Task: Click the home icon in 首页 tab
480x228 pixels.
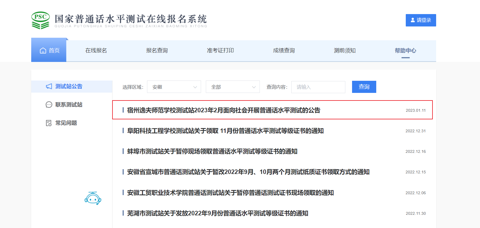Action: (x=43, y=51)
